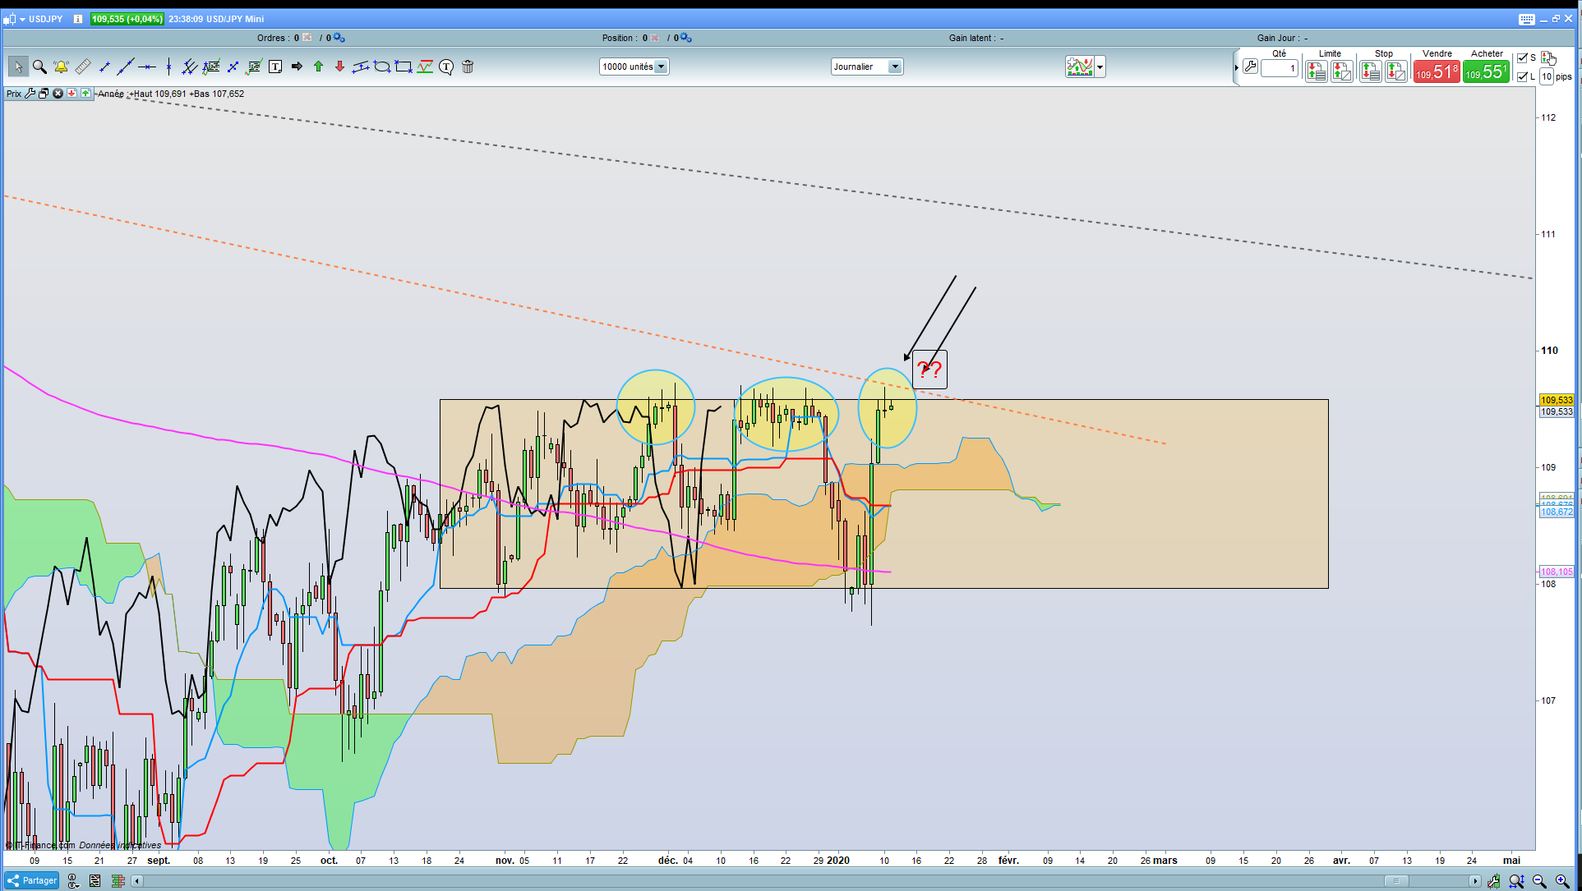Select the arrow cursor tool
This screenshot has width=1582, height=891.
17,67
